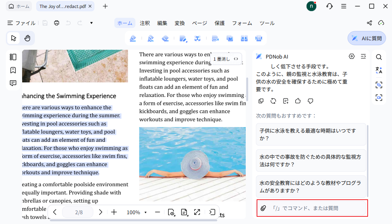
Task: Switch to the 変換 ribbon tab
Action: [179, 23]
